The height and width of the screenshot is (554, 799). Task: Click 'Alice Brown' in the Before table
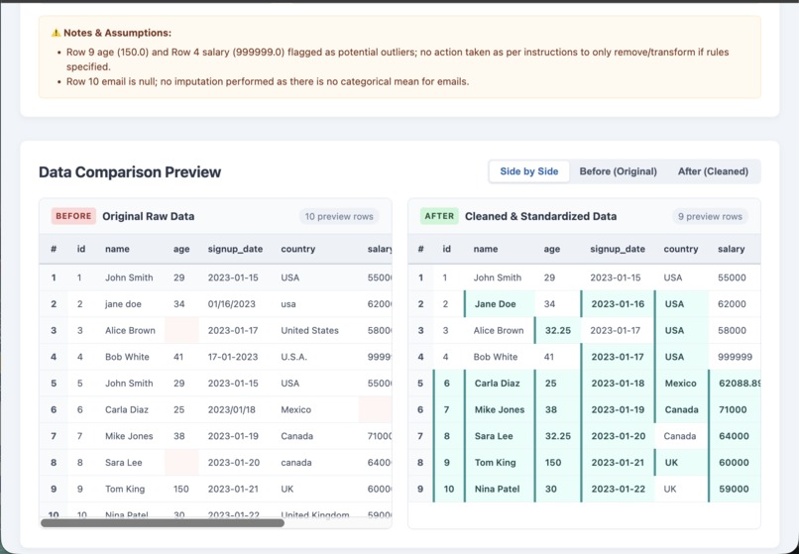click(x=130, y=330)
